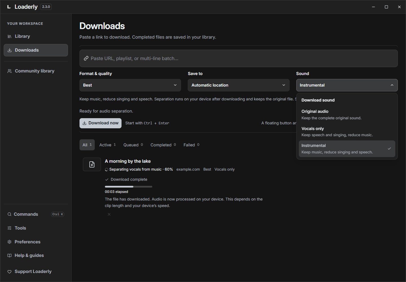Switch to the Queued tab
The image size is (406, 282).
(x=133, y=145)
